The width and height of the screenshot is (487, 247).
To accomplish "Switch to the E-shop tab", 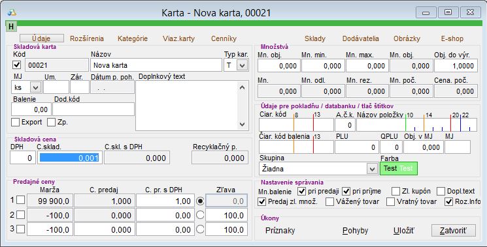I will [x=452, y=38].
